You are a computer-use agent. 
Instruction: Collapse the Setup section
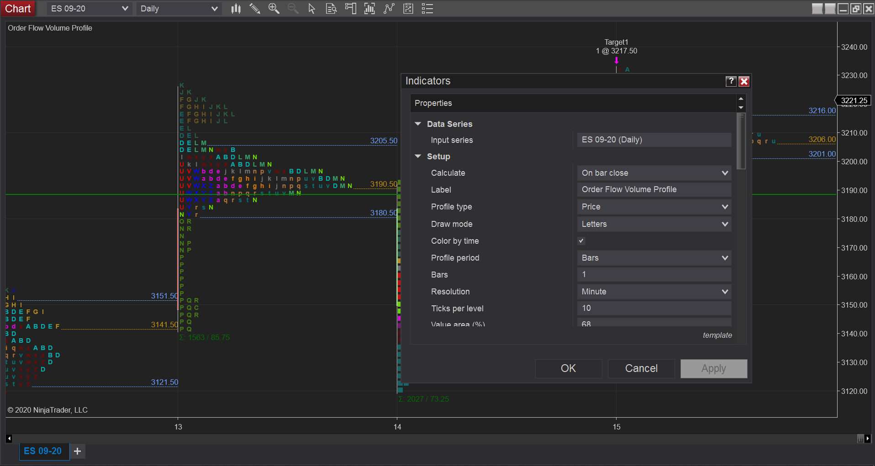point(418,156)
